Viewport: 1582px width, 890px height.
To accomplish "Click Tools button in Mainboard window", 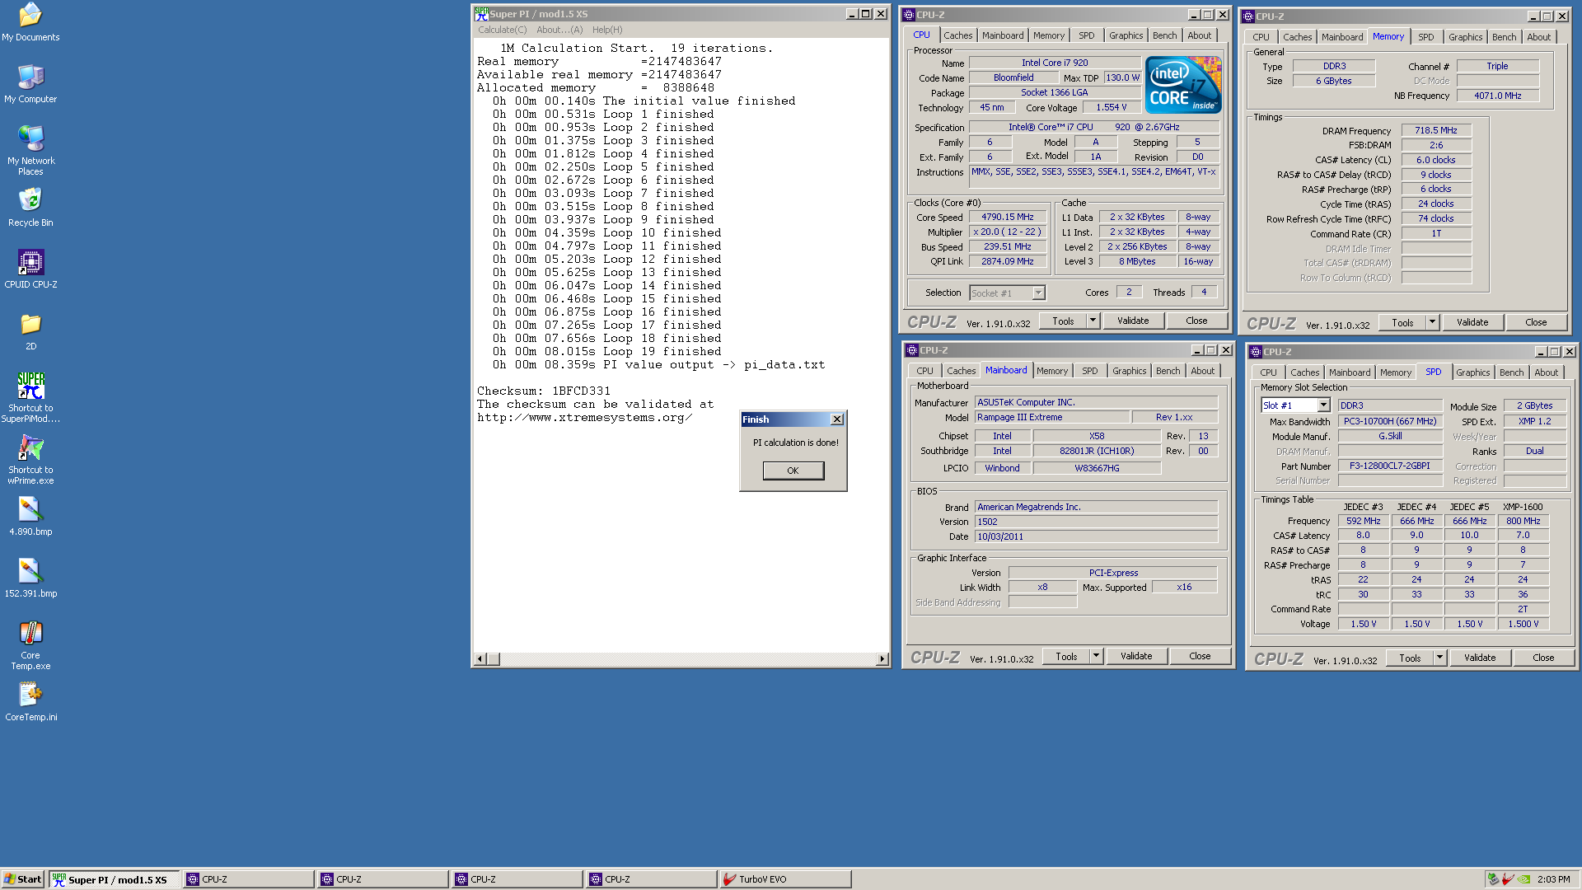I will click(x=1066, y=656).
